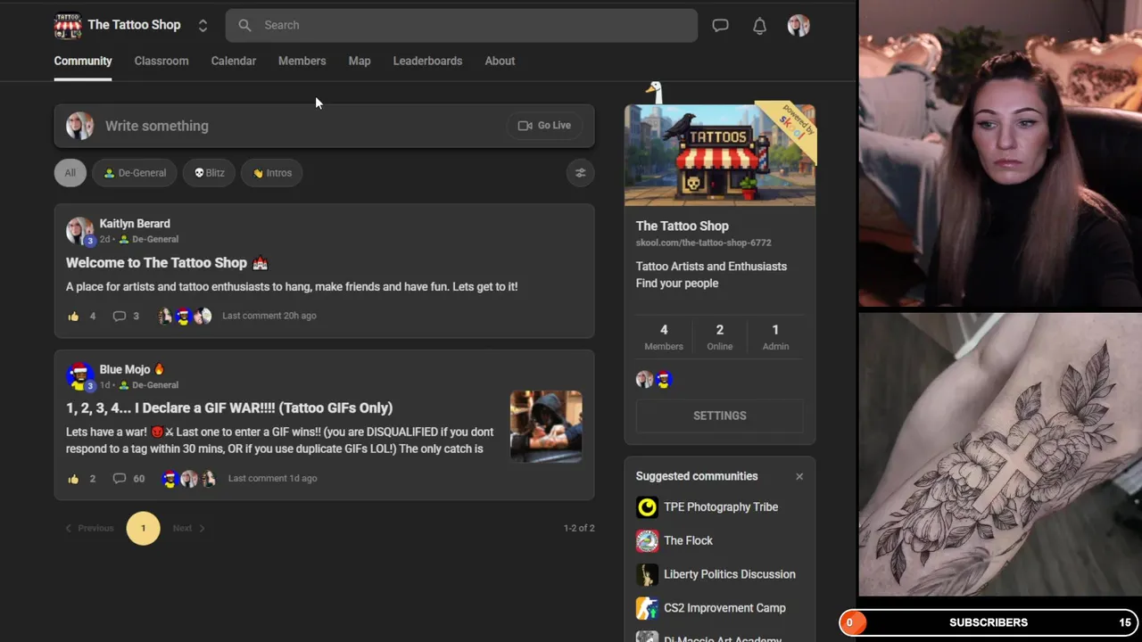Viewport: 1142px width, 642px height.
Task: Click the SUBSCRIBERS overlay bar
Action: pos(989,622)
